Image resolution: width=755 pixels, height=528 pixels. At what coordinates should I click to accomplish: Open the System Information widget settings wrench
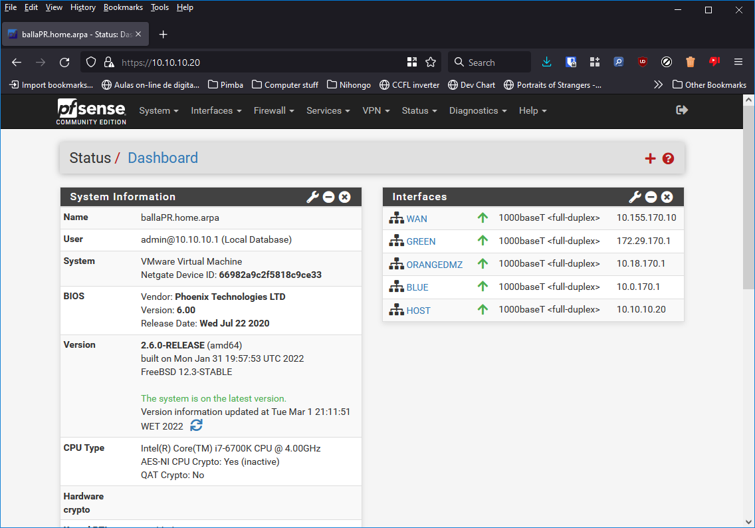312,197
